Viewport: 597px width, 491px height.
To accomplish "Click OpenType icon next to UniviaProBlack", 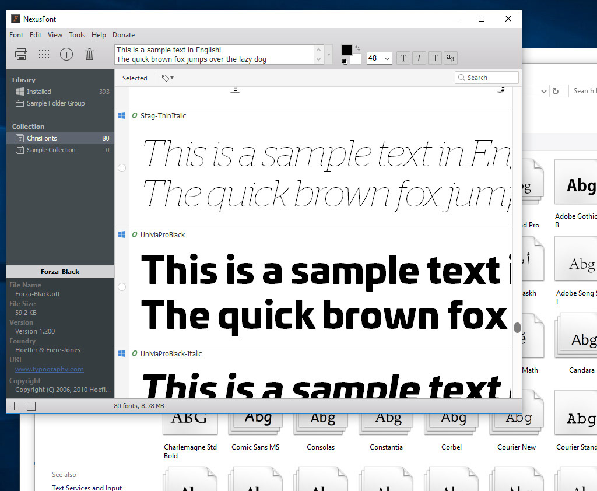I will (x=135, y=234).
